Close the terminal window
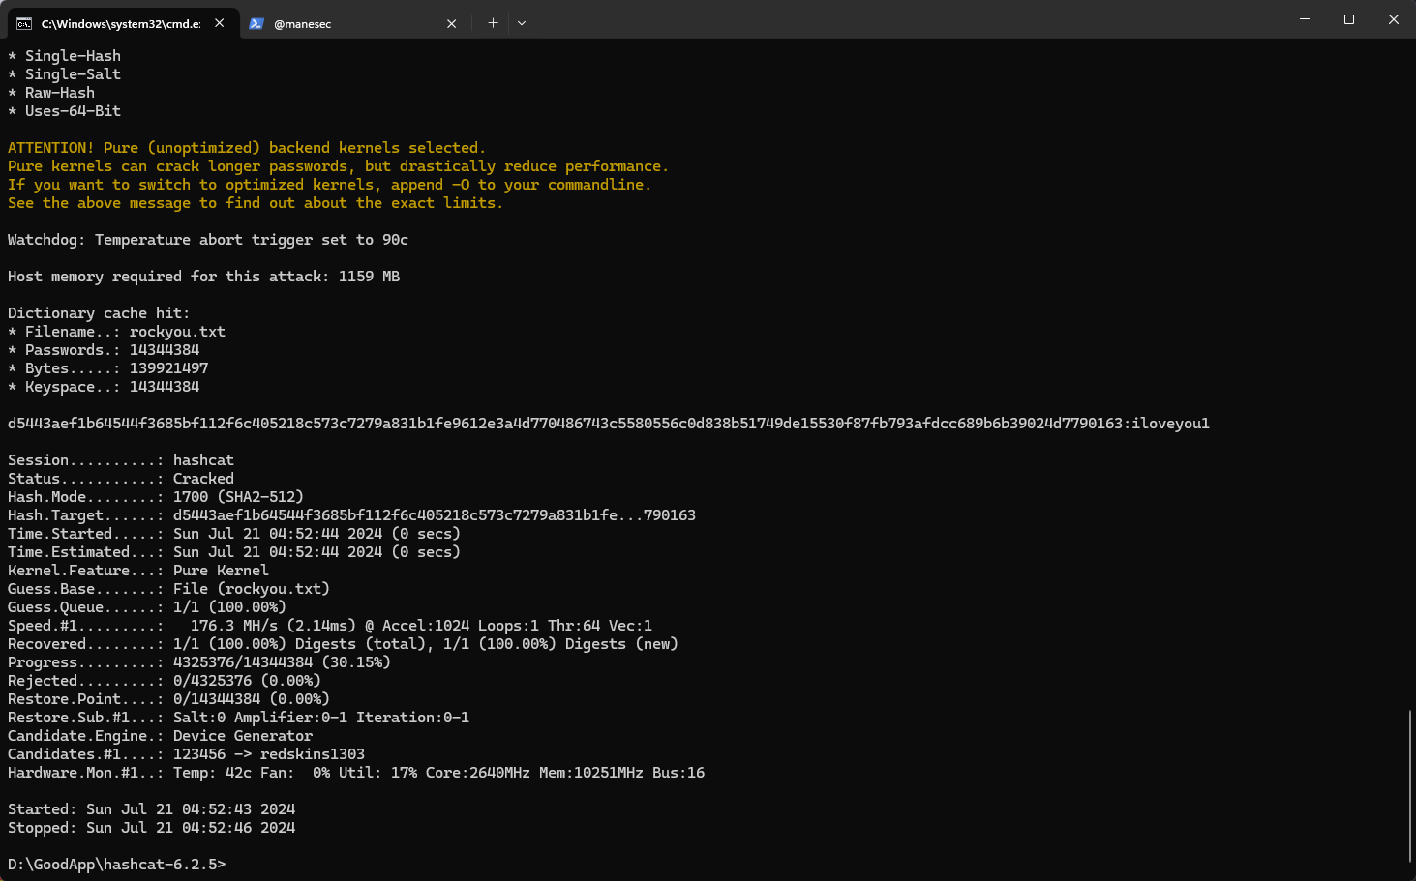The height and width of the screenshot is (881, 1416). (x=1394, y=19)
